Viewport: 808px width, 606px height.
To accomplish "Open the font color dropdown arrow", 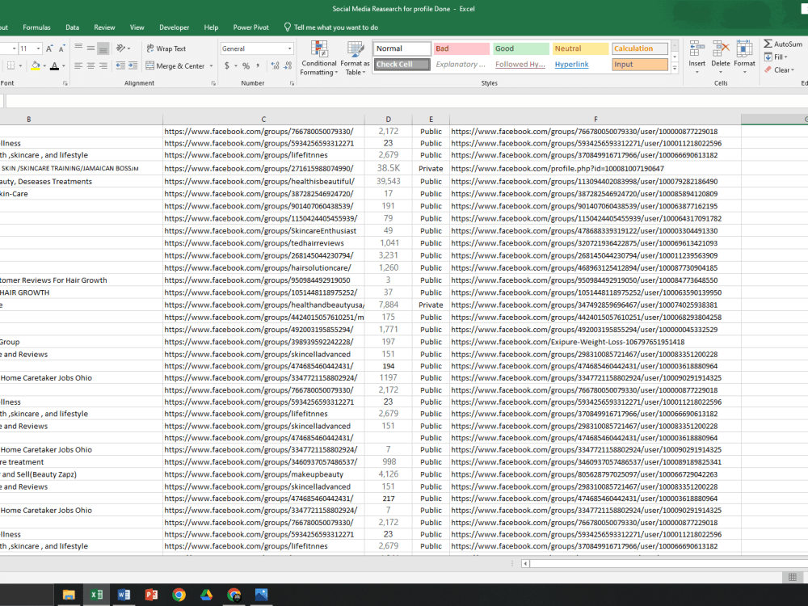I will pyautogui.click(x=63, y=66).
